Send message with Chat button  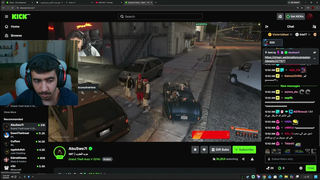pyautogui.click(x=311, y=168)
